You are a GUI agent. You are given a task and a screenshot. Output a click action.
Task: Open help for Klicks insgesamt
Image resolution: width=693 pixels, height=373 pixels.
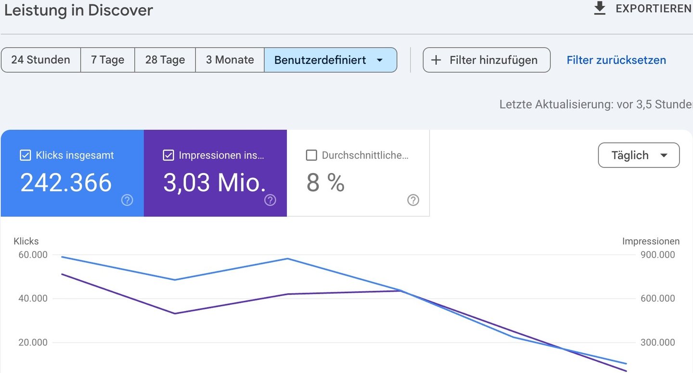click(127, 200)
